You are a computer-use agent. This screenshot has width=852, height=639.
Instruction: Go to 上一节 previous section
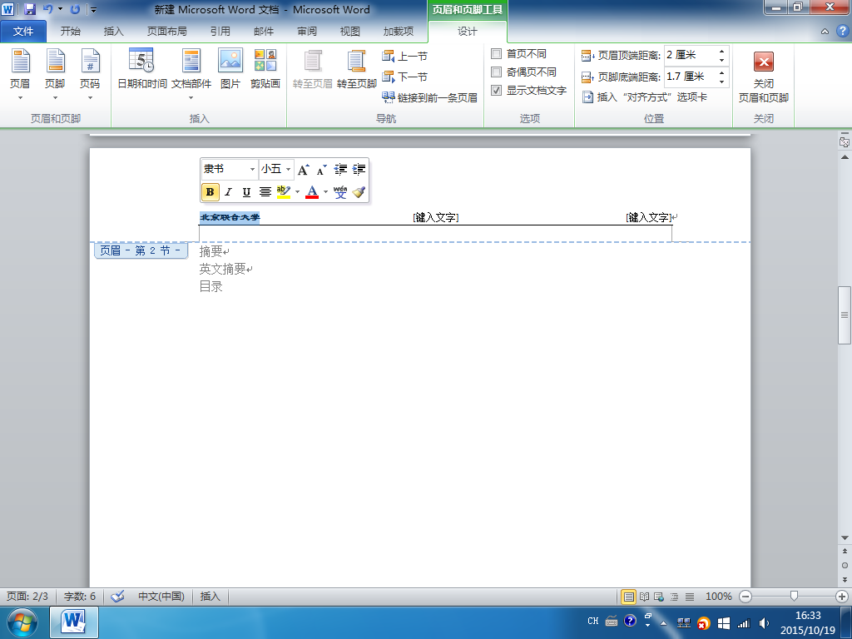(x=405, y=56)
